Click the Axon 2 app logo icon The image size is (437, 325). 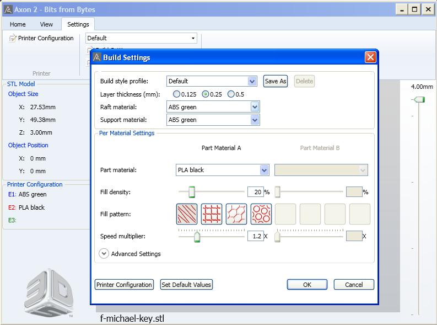point(8,9)
